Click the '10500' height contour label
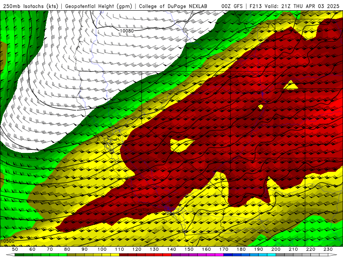Screen dimensions: 343x257 click(7, 241)
